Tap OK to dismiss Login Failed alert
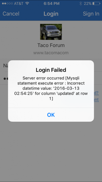The width and height of the screenshot is (102, 182). pyautogui.click(x=51, y=115)
